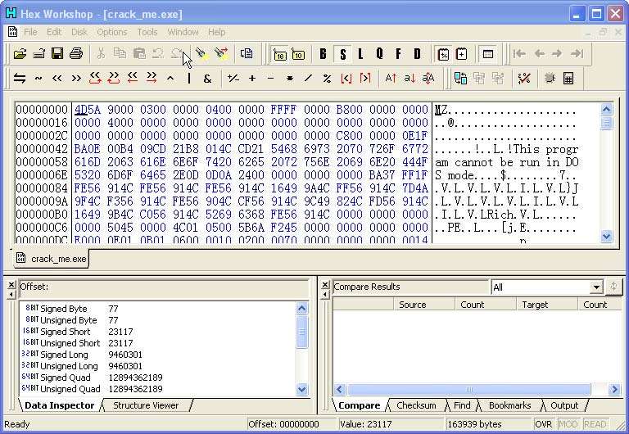
Task: Toggle signed (+/-) notepad view
Action: 443,54
